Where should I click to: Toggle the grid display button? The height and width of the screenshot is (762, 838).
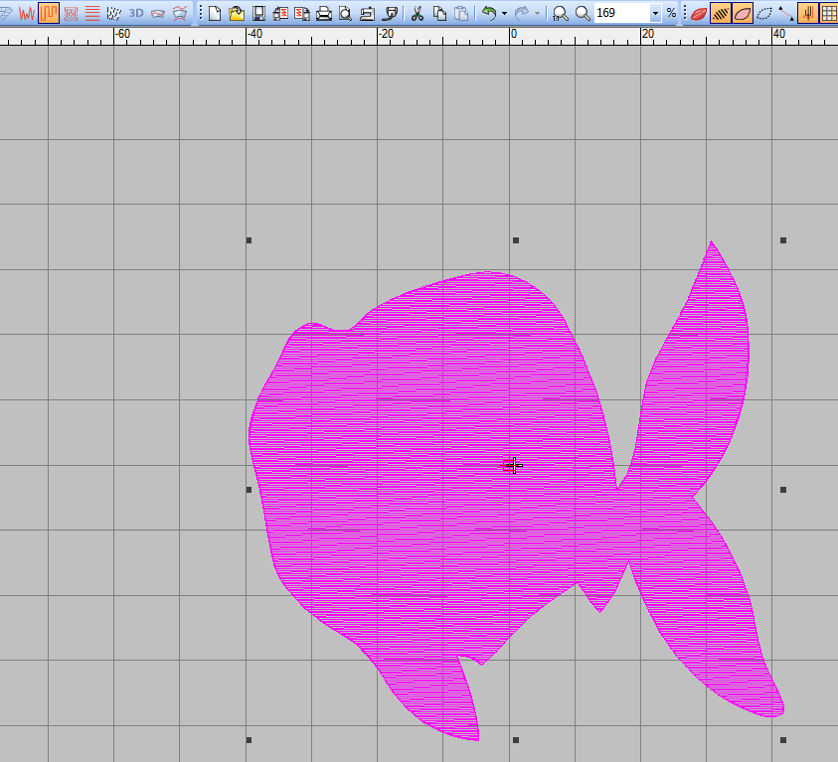(x=828, y=14)
